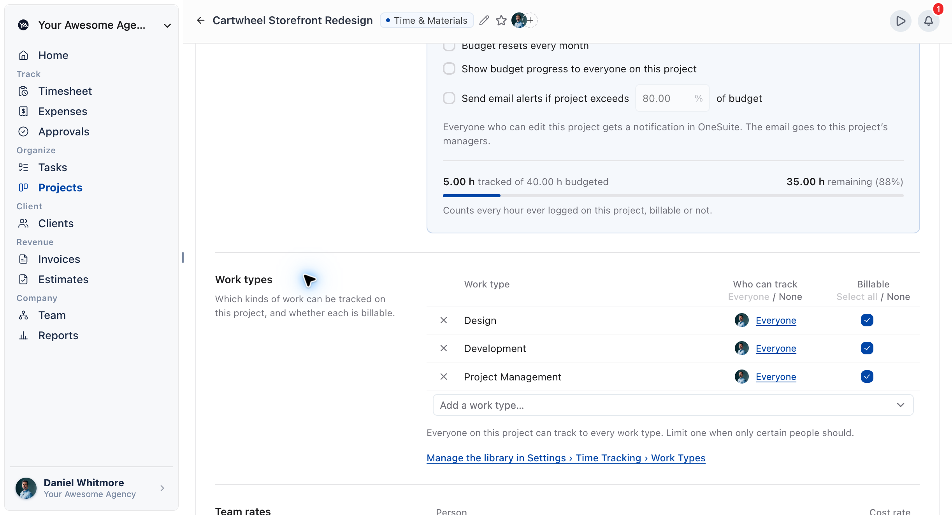Screen dimensions: 952x515
Task: Click the Reports bar-chart icon
Action: (23, 335)
